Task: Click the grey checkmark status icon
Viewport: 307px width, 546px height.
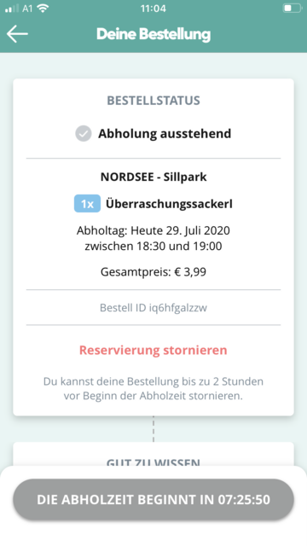Action: pyautogui.click(x=84, y=134)
